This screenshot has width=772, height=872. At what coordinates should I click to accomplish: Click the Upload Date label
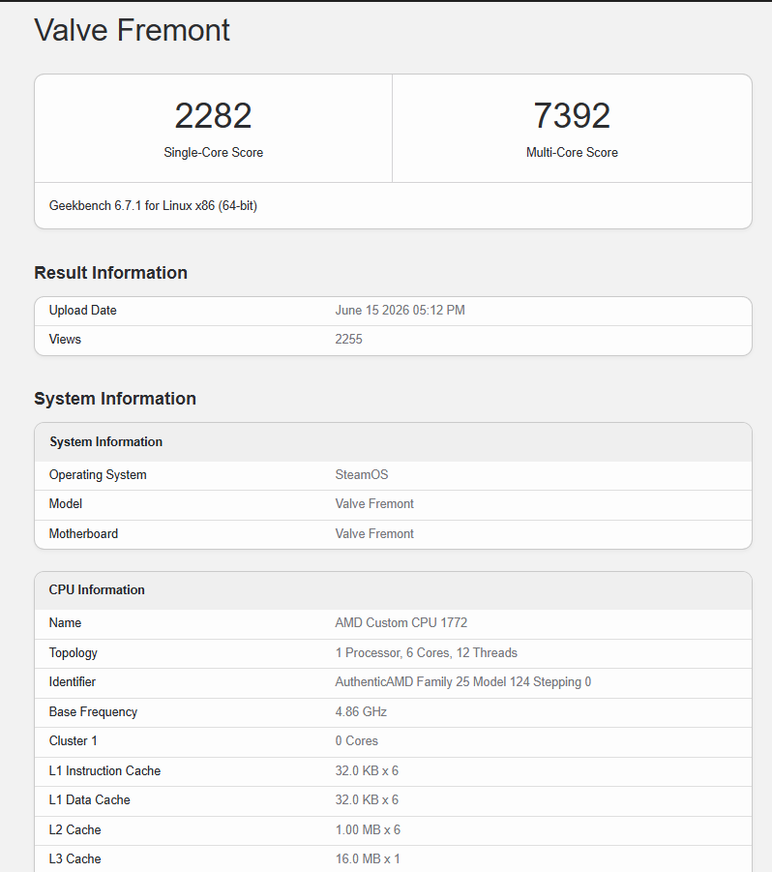tap(83, 311)
